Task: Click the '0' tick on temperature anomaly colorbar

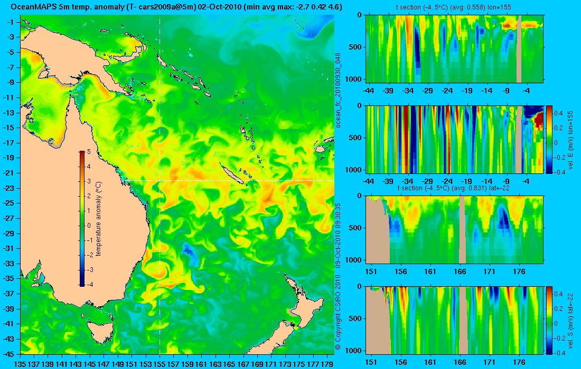Action: (89, 226)
